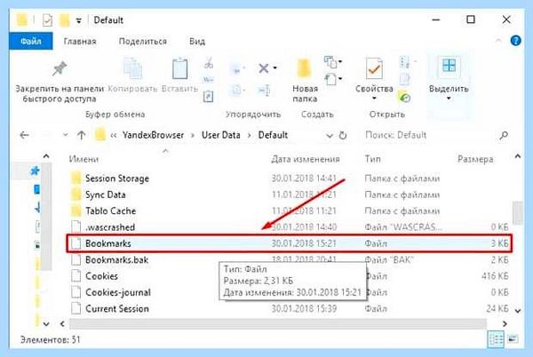
Task: Expand the address bar history dropdown
Action: tap(329, 136)
